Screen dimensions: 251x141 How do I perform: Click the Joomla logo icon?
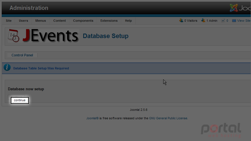point(234,8)
